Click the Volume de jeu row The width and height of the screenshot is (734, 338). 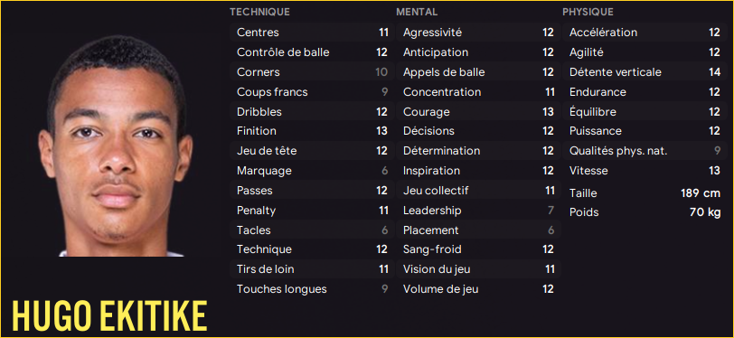(x=478, y=289)
